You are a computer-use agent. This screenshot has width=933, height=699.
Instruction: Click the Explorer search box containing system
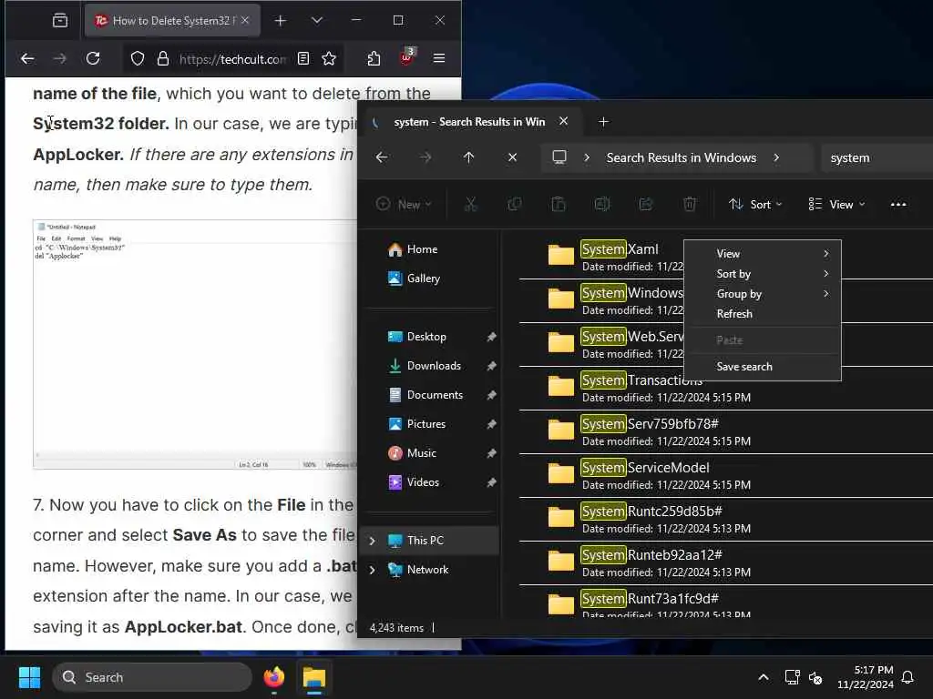[x=877, y=157]
